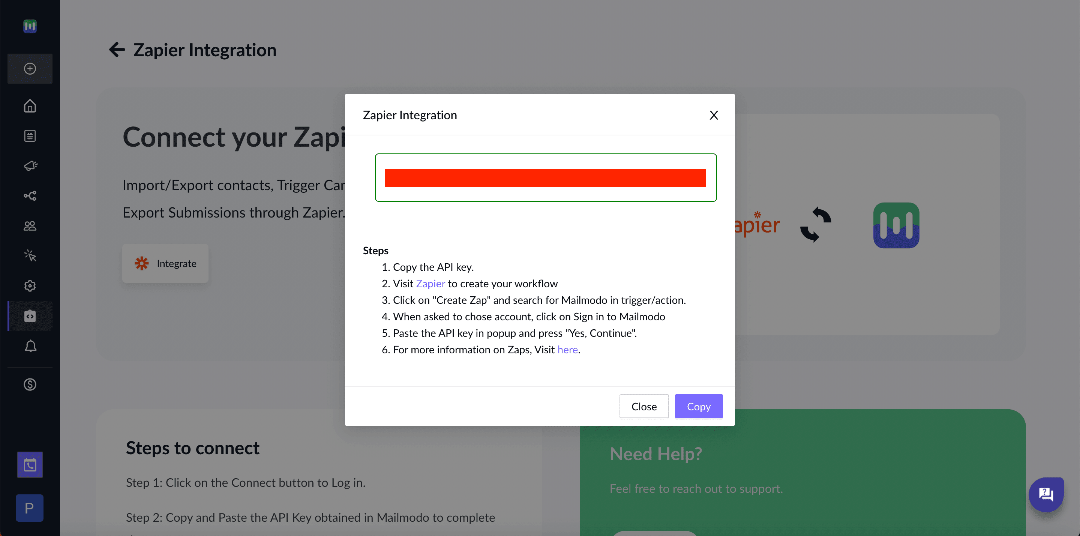The image size is (1080, 536).
Task: Click the Close button in the dialog
Action: (x=644, y=406)
